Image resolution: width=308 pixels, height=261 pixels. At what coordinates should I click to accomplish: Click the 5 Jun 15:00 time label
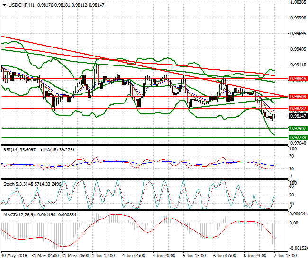(194, 256)
